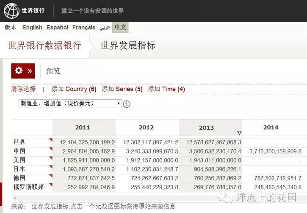Click cell 1,825,911,000,000.0
Image resolution: width=307 pixels, height=213 pixels.
89,160
